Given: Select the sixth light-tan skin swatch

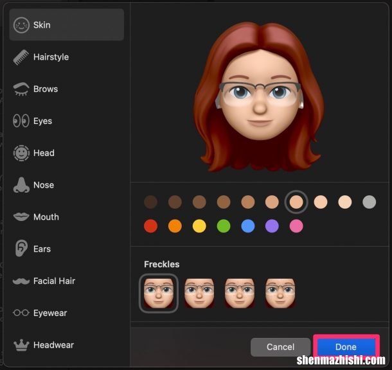Looking at the screenshot, I should 272,202.
